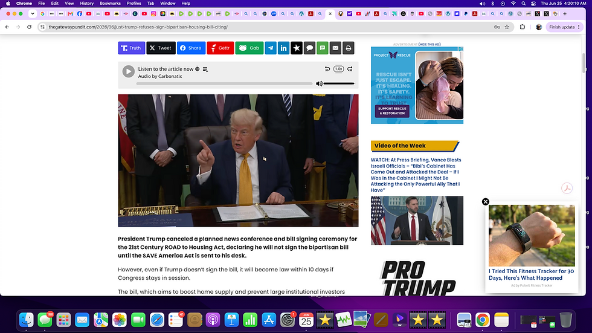Screen dimensions: 592x333
Task: Open Project Rescue advertisement
Action: pyautogui.click(x=417, y=85)
